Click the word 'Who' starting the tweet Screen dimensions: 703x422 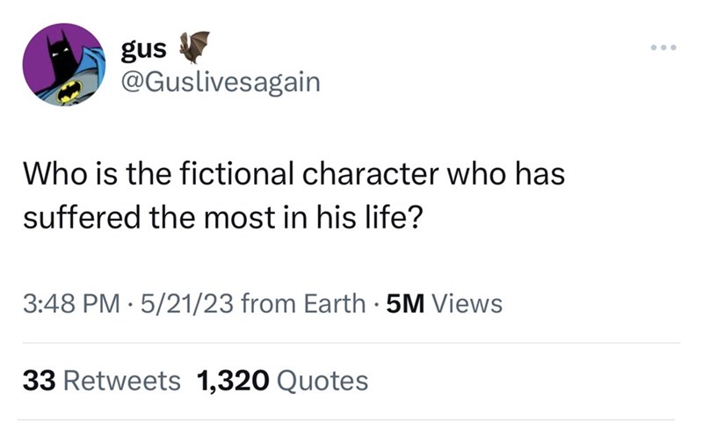tap(49, 176)
